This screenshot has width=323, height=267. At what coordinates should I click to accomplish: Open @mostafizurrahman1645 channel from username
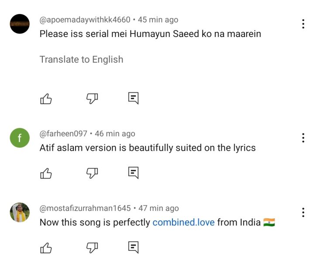(x=85, y=208)
